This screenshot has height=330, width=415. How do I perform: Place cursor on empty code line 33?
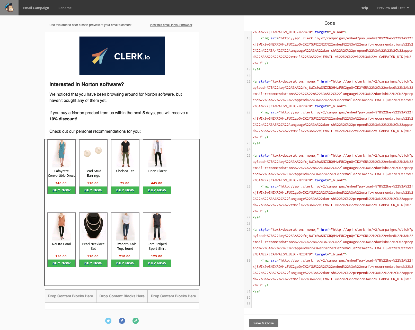[x=309, y=304]
